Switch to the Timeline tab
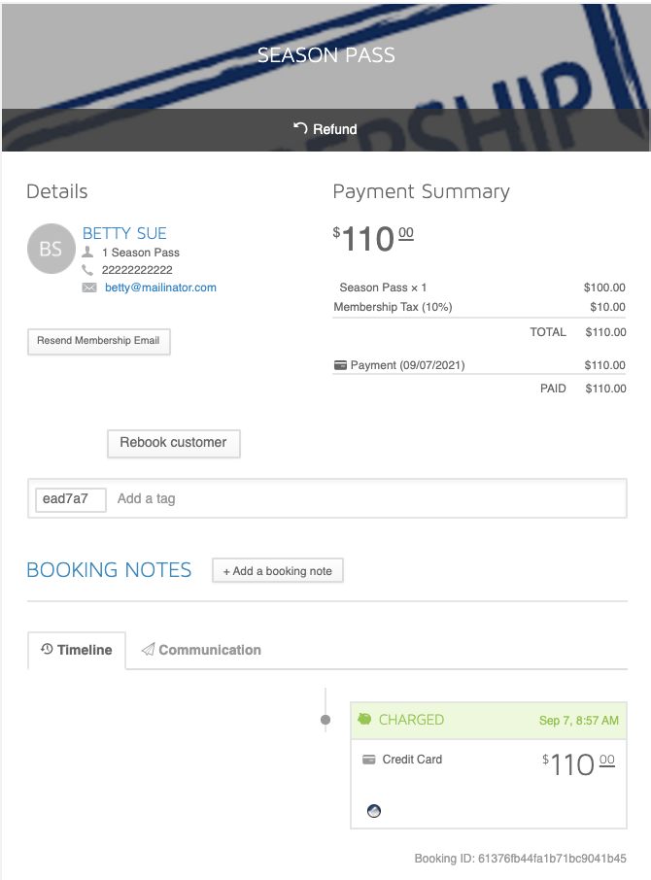 click(x=77, y=650)
